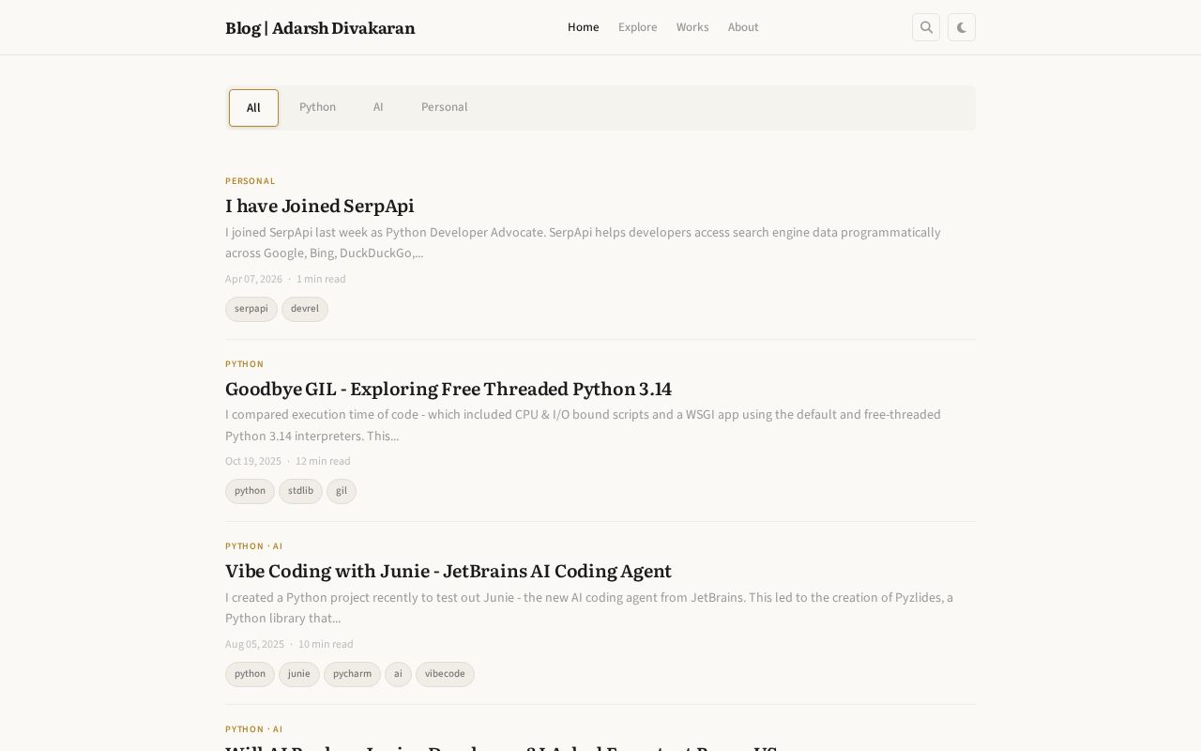1201x751 pixels.
Task: Go to the Explore page
Action: point(637,27)
